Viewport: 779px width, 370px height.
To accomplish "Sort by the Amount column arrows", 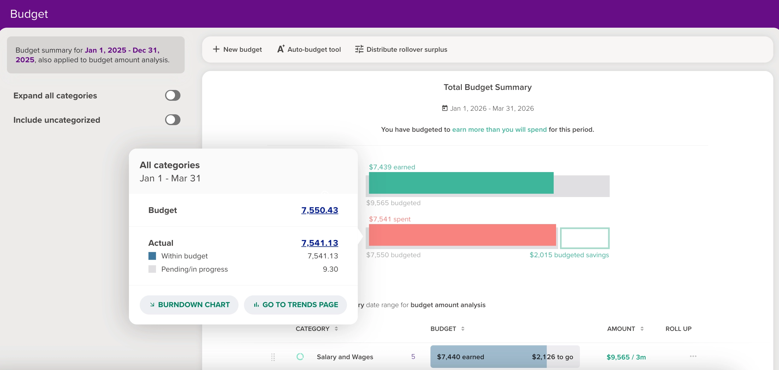I will point(642,328).
